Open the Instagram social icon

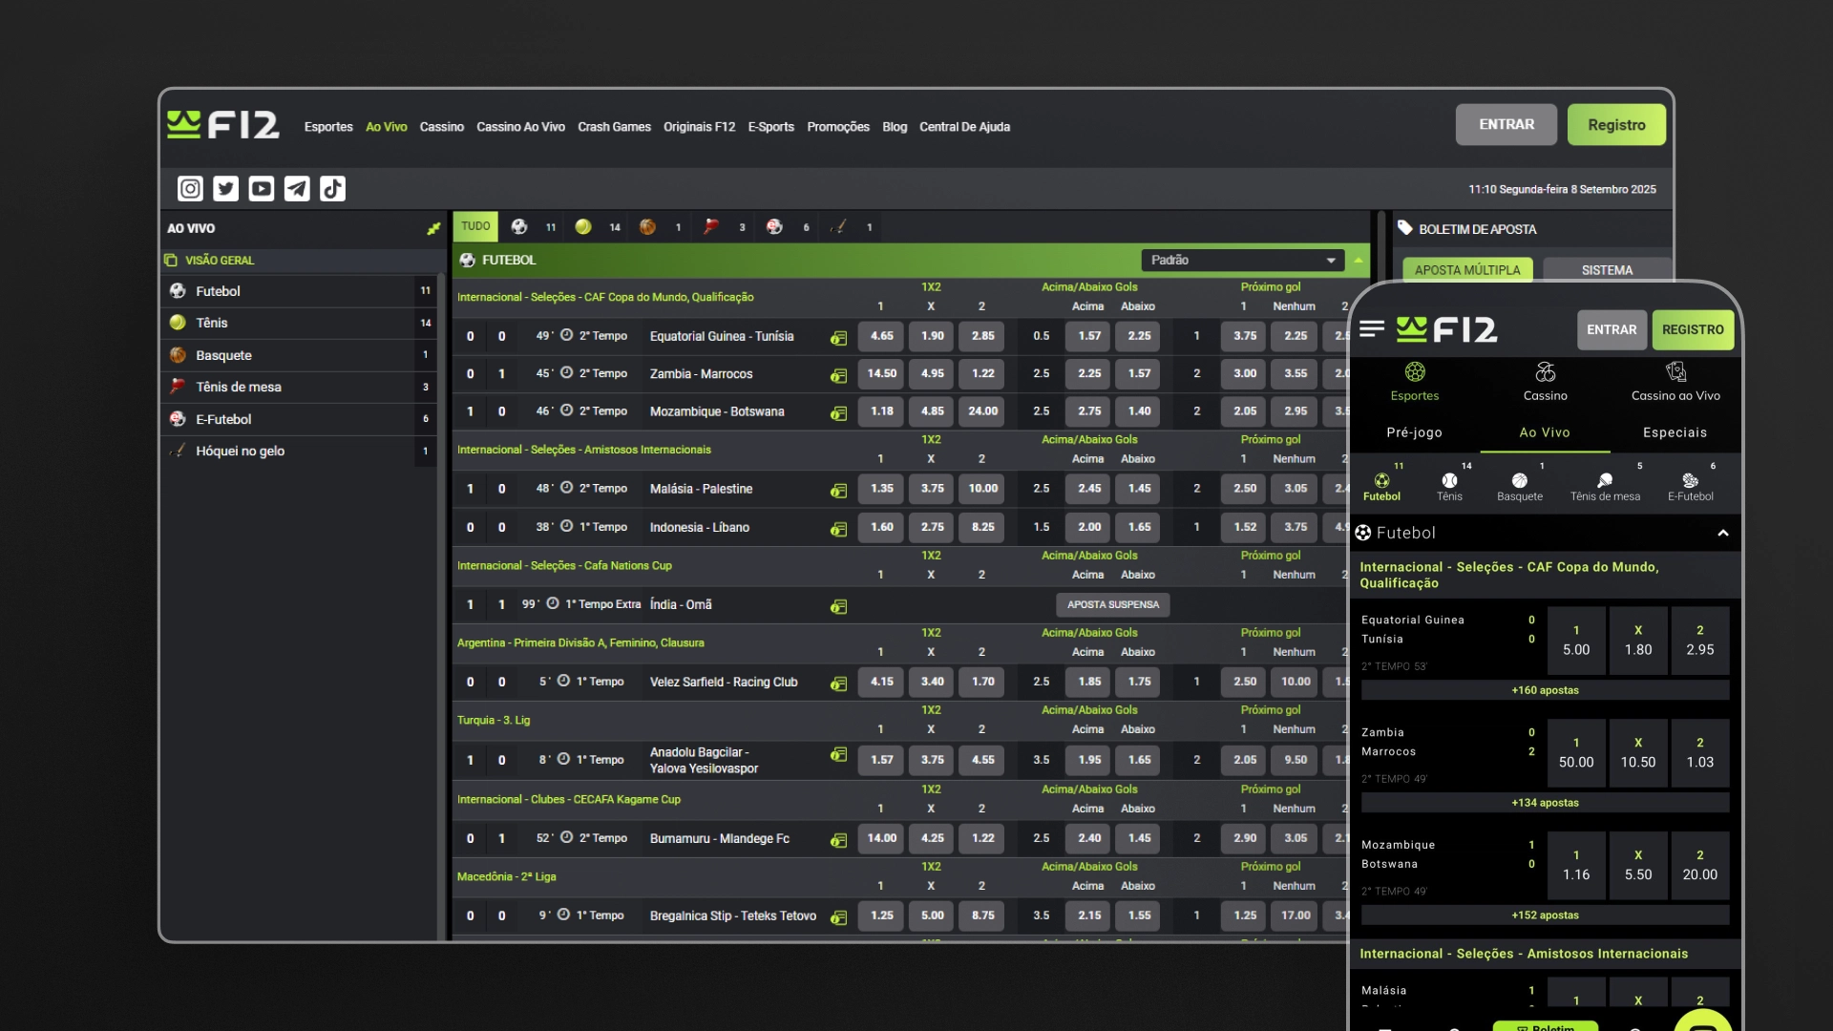tap(189, 188)
